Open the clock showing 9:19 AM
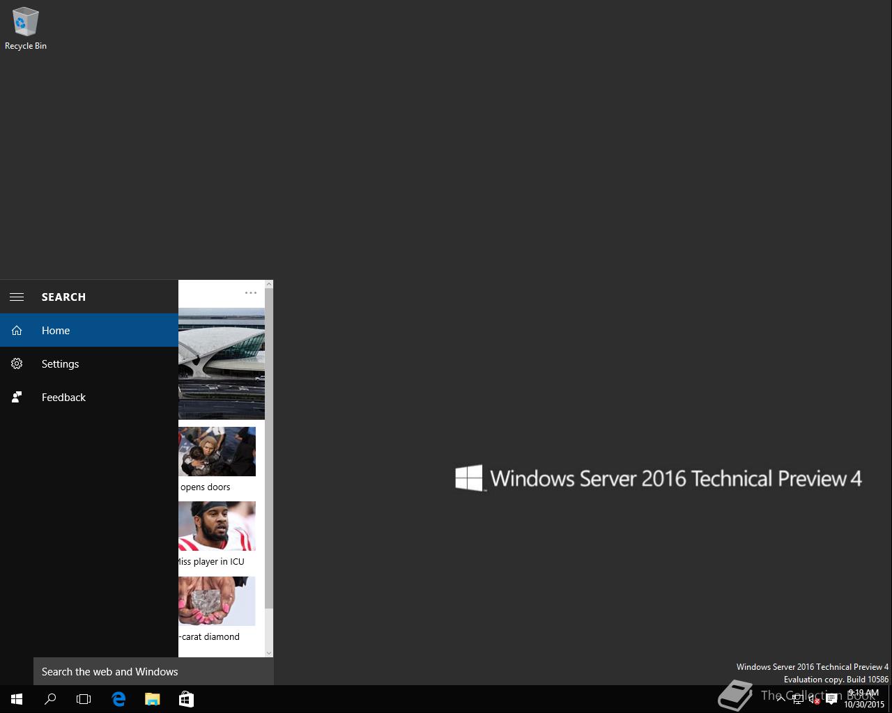 (x=864, y=699)
